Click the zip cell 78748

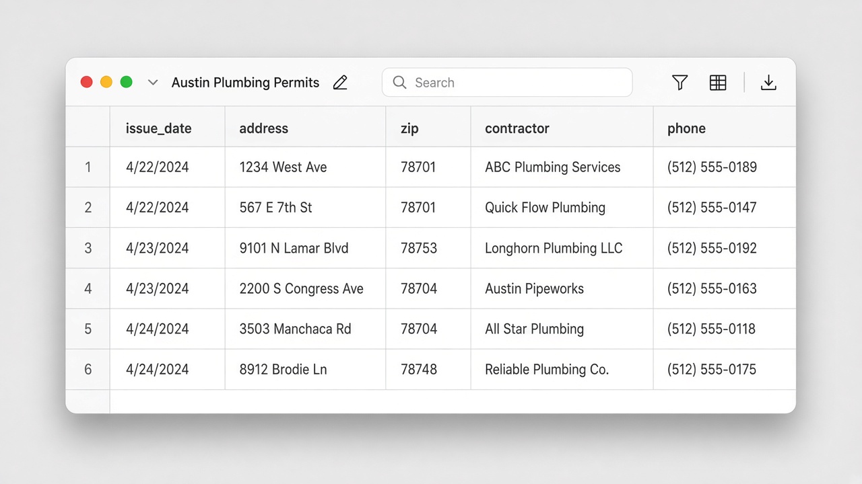pyautogui.click(x=428, y=369)
